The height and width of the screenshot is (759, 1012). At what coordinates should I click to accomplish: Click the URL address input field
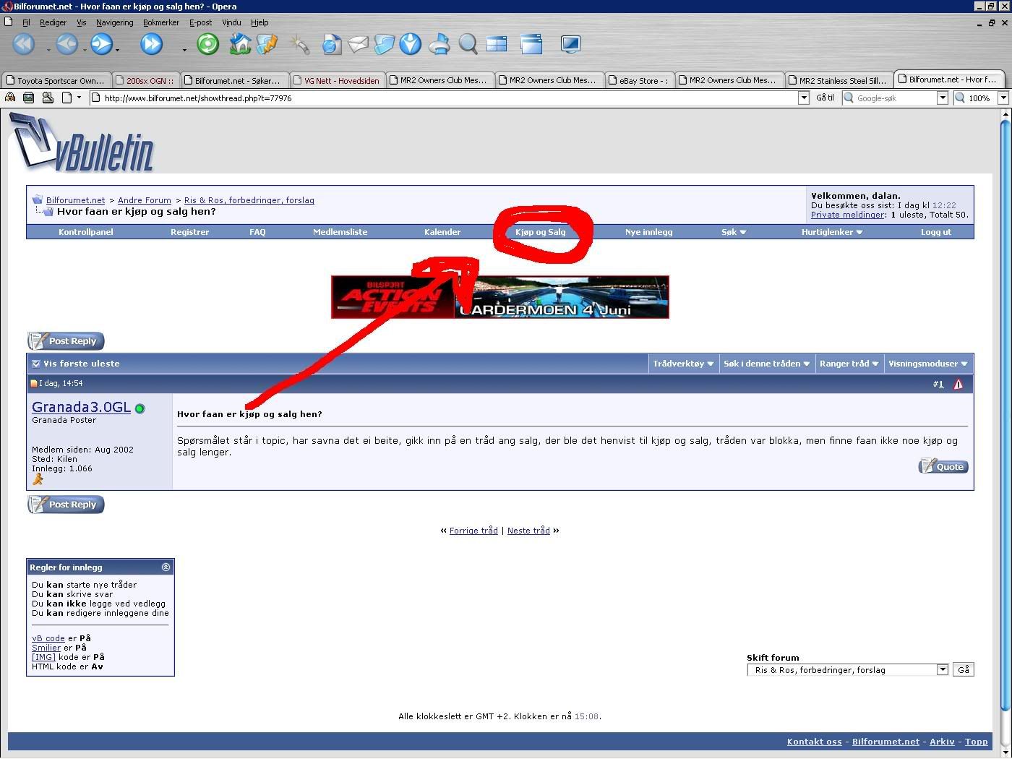(x=444, y=98)
